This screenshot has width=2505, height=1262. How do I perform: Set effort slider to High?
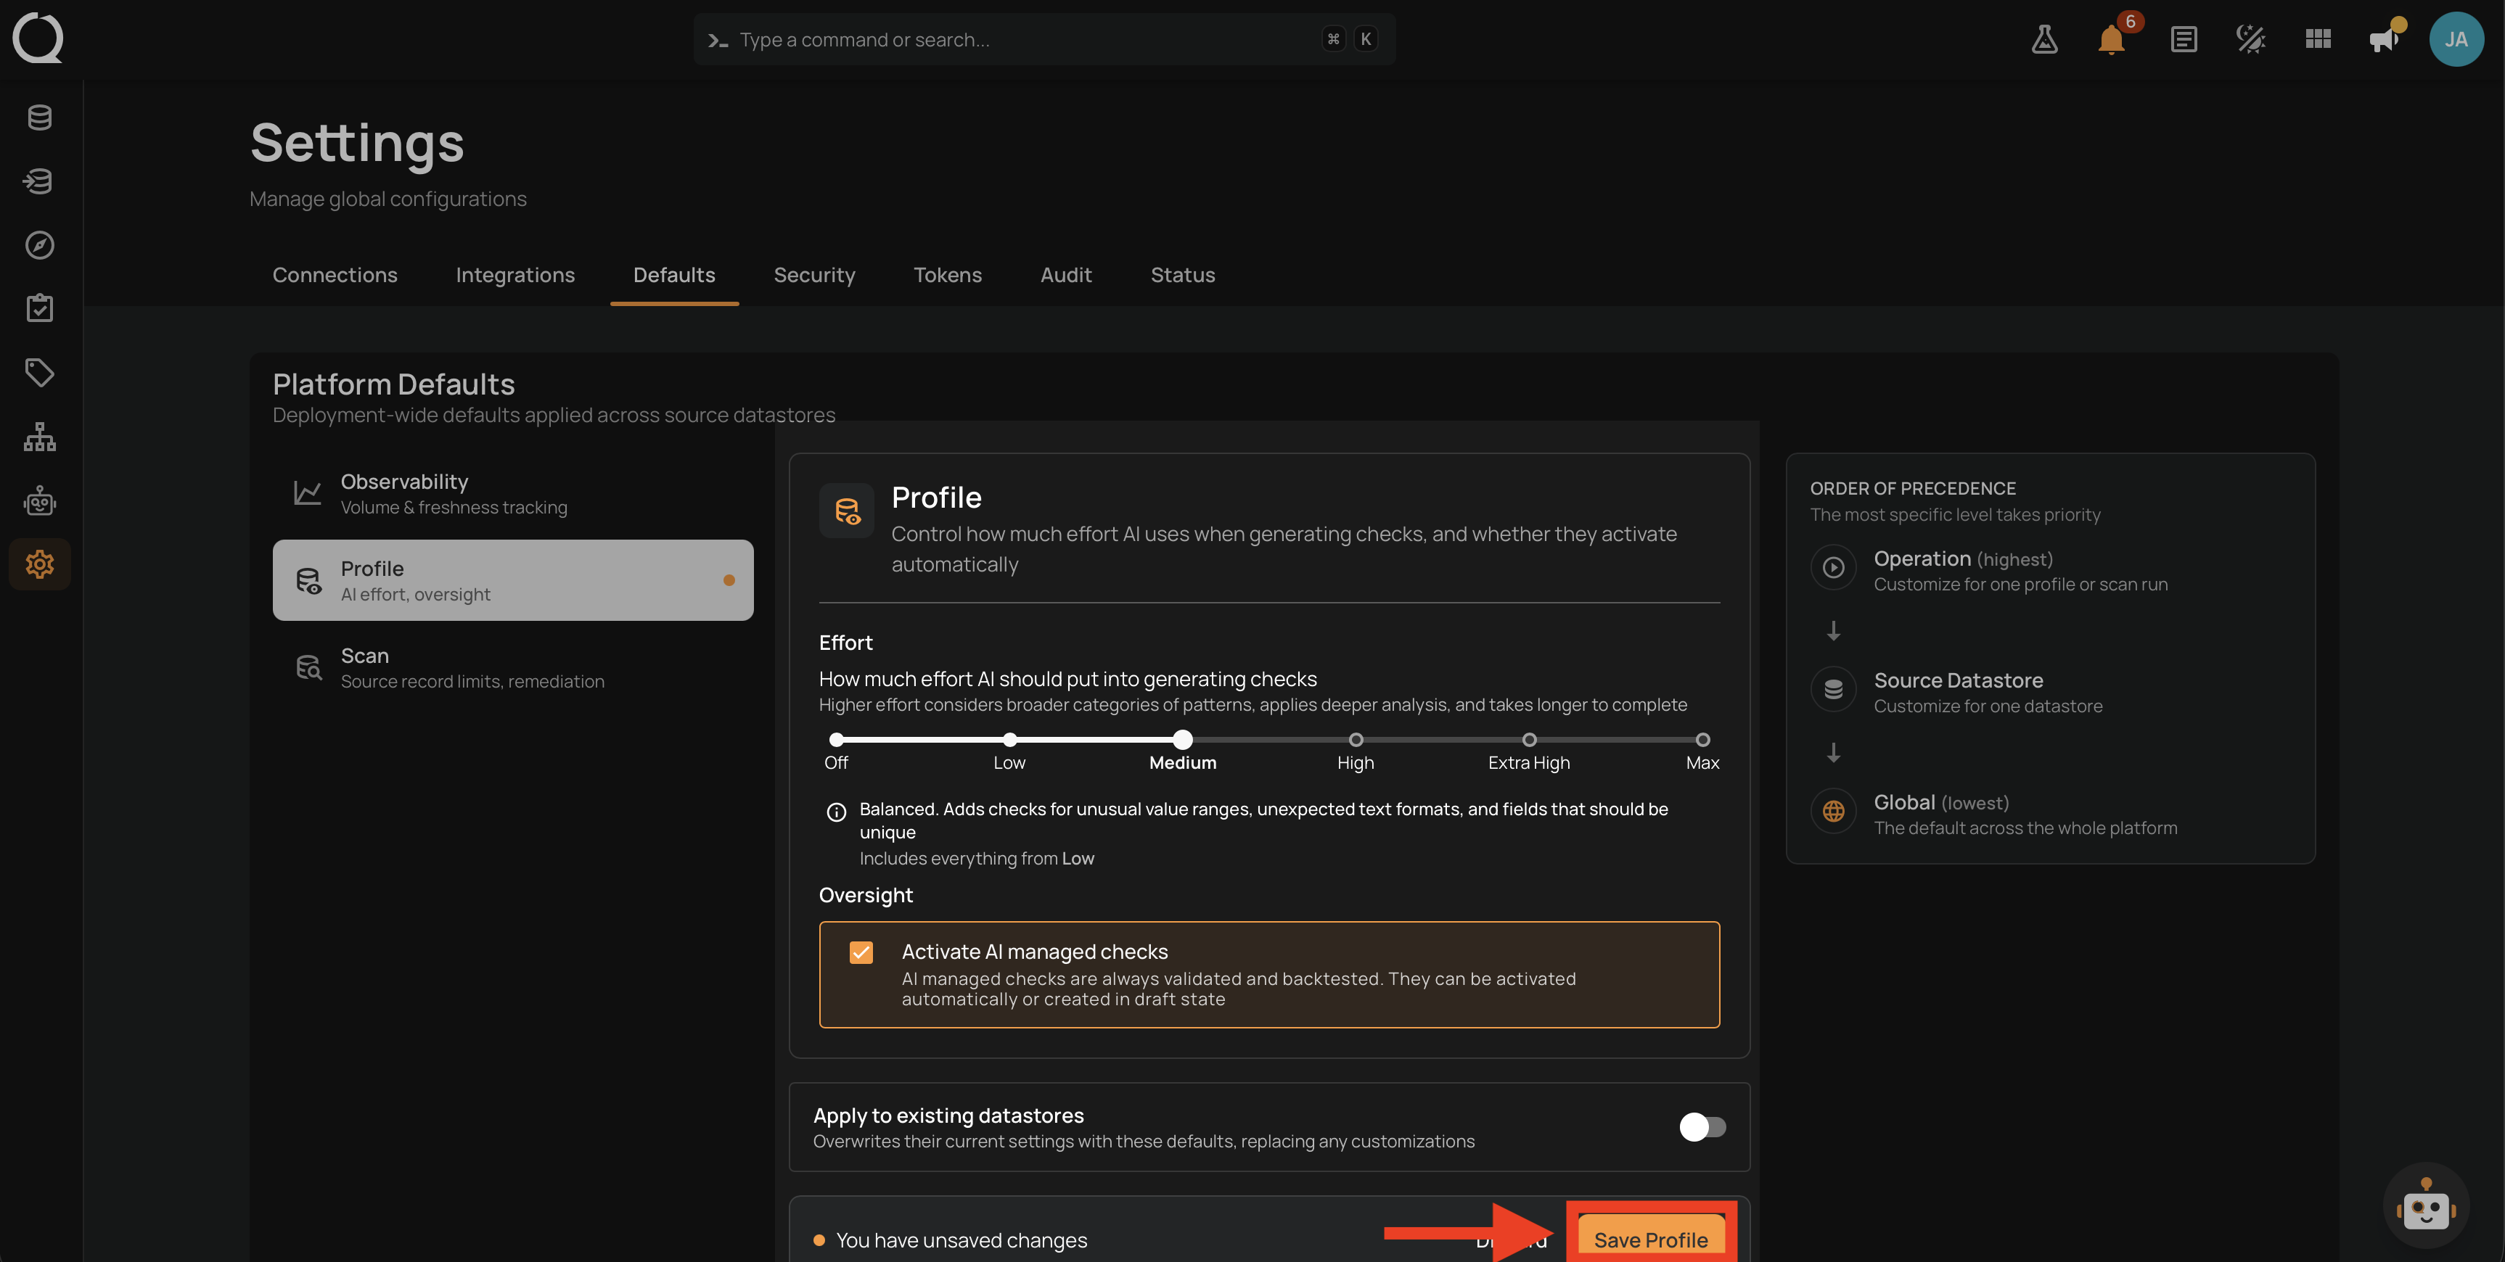click(1356, 740)
